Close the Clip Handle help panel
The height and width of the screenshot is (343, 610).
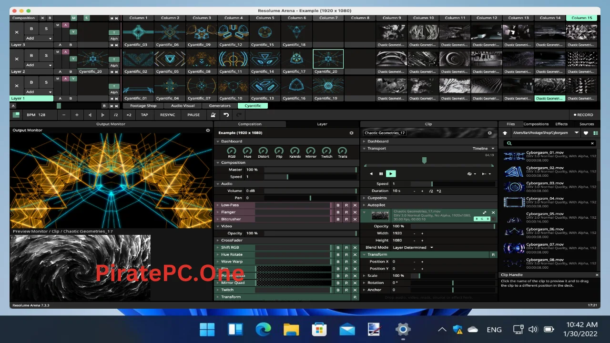[x=597, y=275]
